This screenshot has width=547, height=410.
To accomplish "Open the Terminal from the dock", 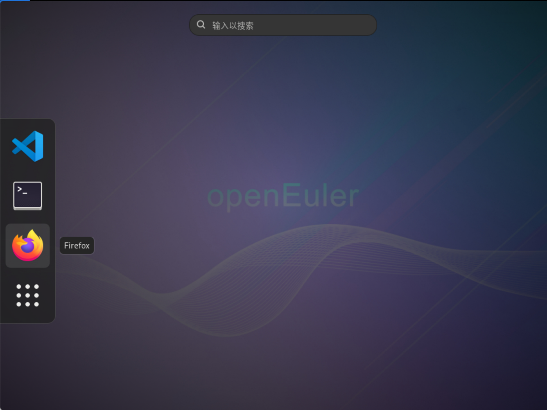I will 27,196.
